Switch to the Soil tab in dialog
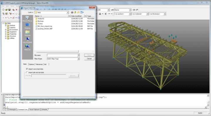 [45, 64]
